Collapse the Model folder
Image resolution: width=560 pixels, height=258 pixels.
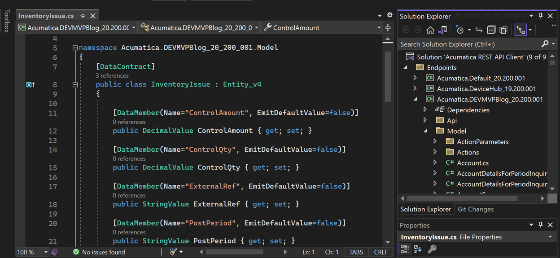(x=425, y=131)
